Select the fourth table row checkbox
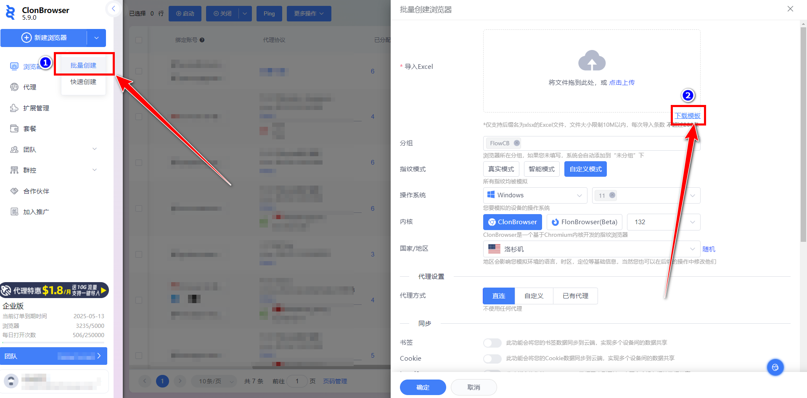The width and height of the screenshot is (807, 398). click(139, 208)
